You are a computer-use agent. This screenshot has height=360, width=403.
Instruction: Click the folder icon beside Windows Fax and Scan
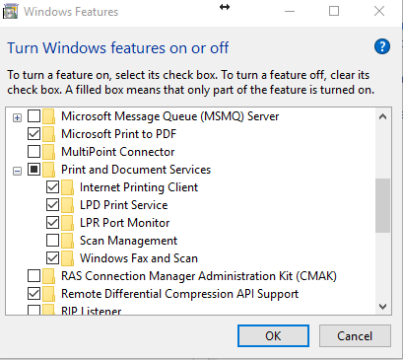(67, 258)
